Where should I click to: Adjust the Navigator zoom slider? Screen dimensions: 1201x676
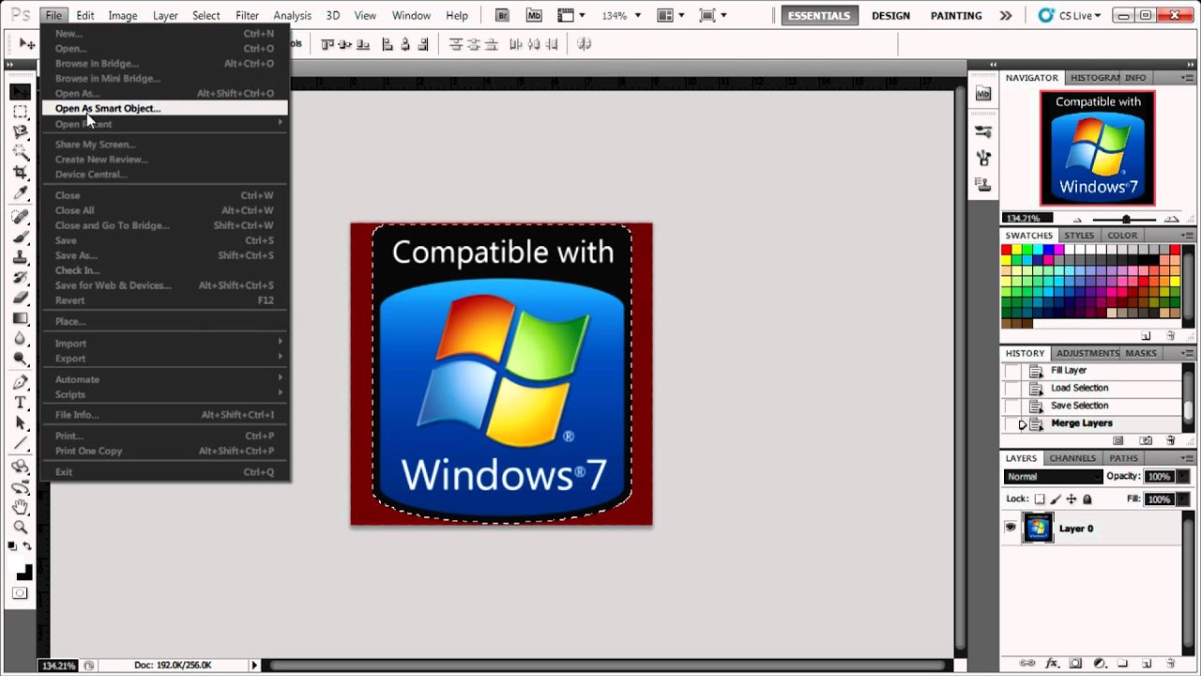pos(1126,219)
